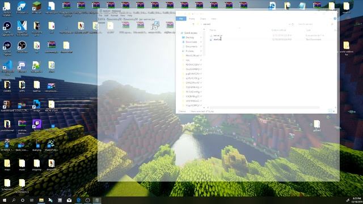This screenshot has height=204, width=363.
Task: Open taskbar search magnifier
Action: coord(14,200)
